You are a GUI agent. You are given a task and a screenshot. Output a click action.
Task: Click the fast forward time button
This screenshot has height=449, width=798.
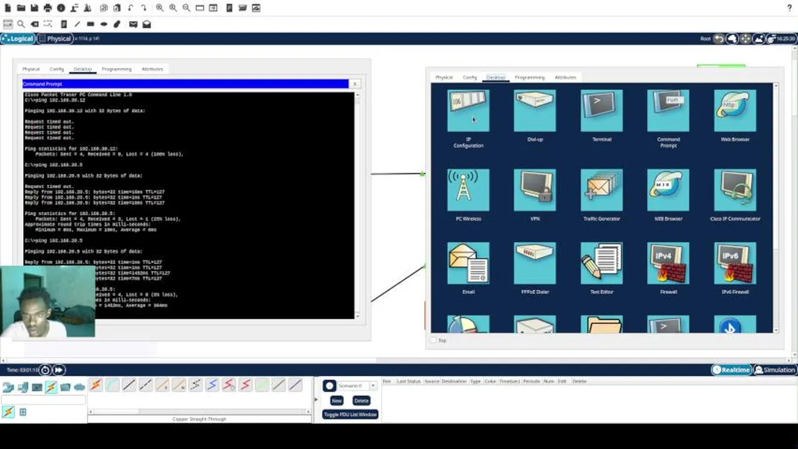[x=58, y=370]
